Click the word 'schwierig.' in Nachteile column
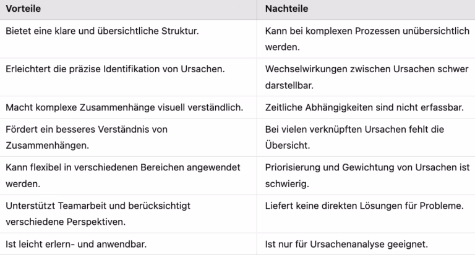The height and width of the screenshot is (255, 475). 287,183
